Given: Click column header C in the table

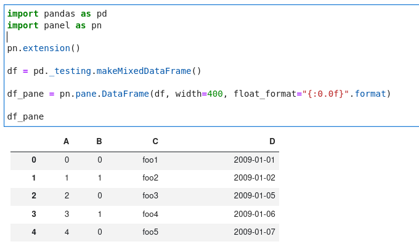Looking at the screenshot, I should coord(155,141).
